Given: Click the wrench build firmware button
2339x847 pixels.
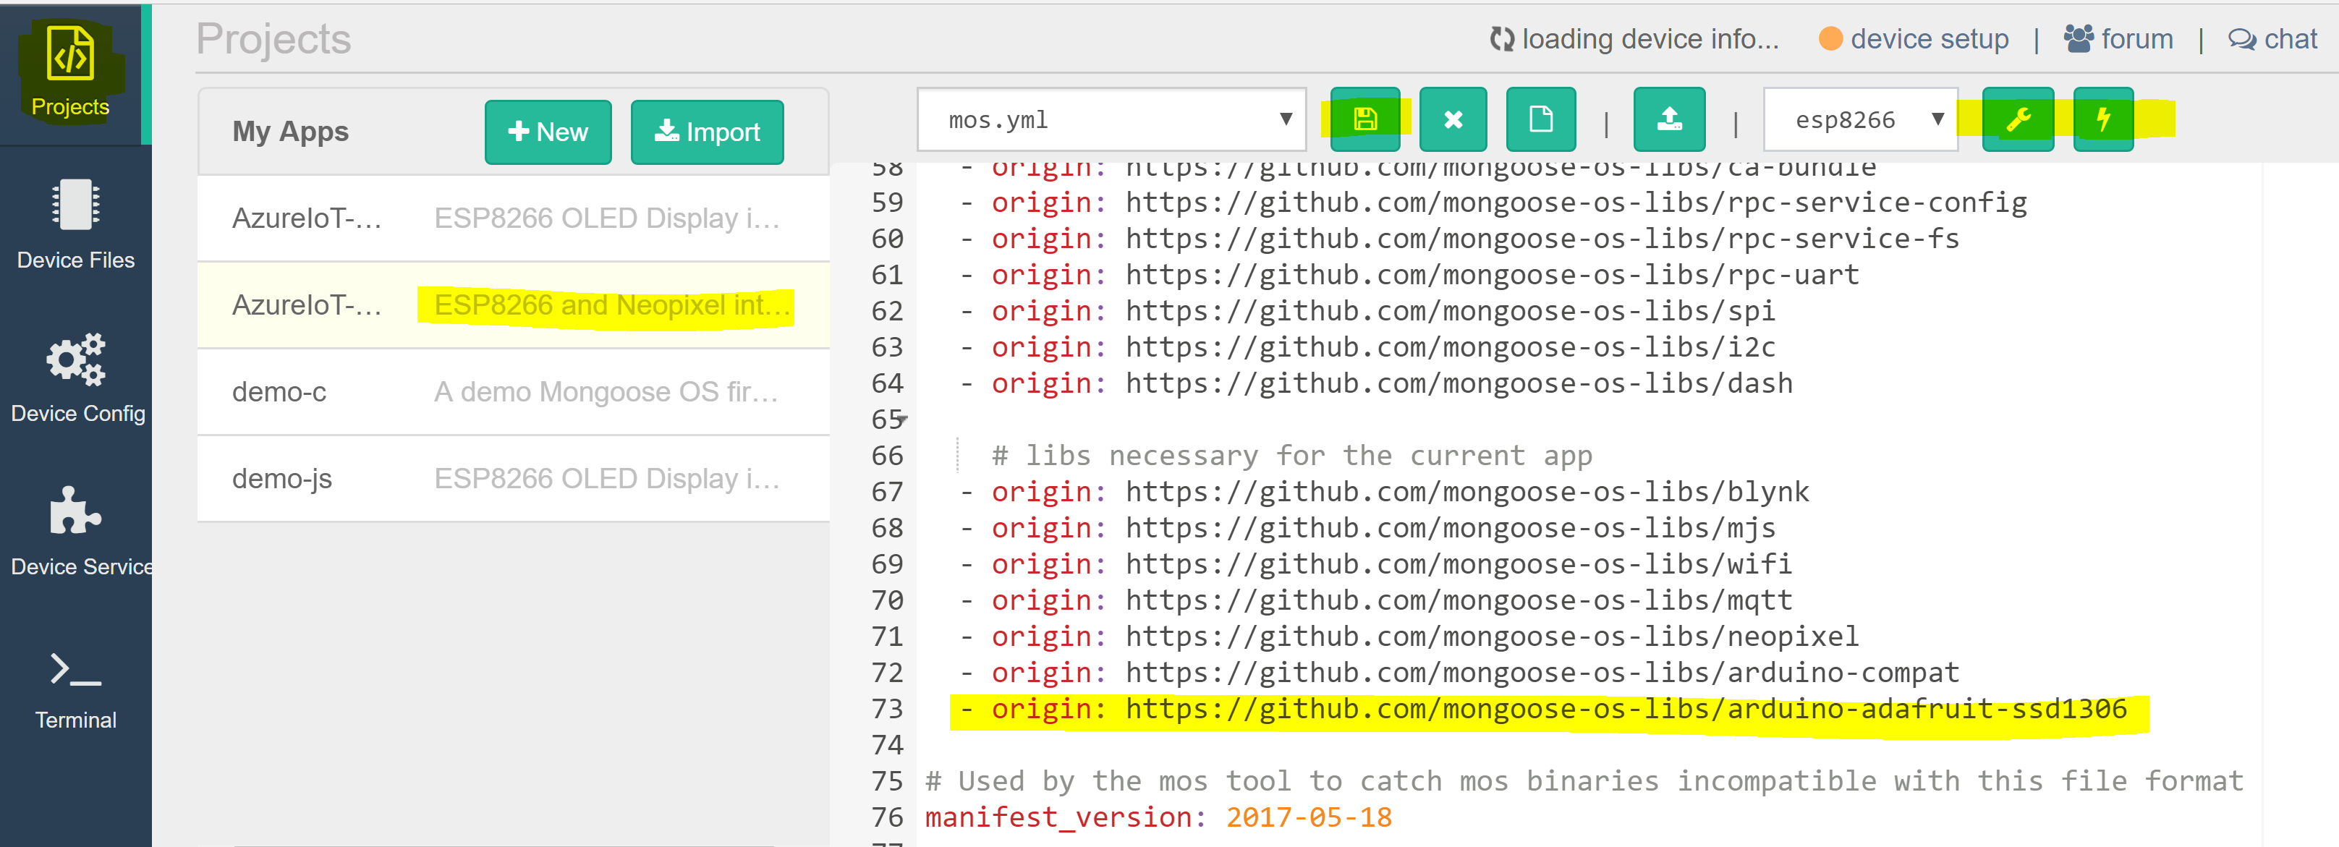Looking at the screenshot, I should [2018, 119].
